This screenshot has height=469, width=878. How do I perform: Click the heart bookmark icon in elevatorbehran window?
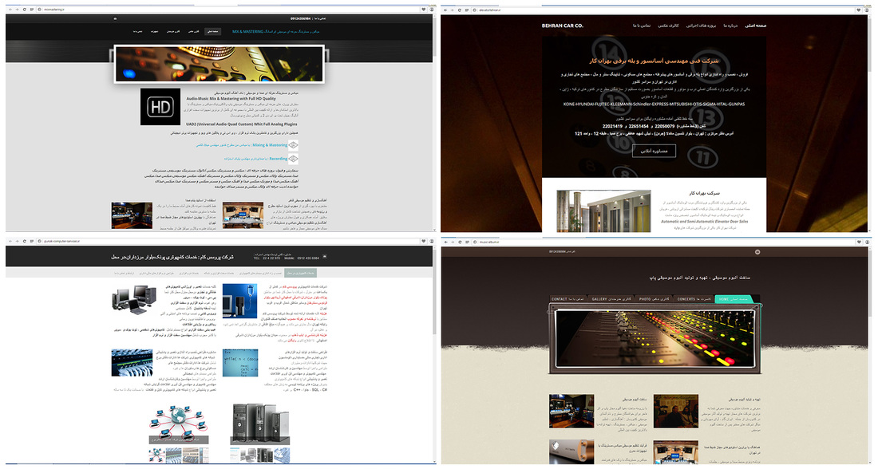(x=859, y=9)
